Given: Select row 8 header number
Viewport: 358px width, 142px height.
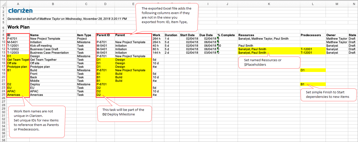Looking at the screenshot, I should pyautogui.click(x=3, y=35).
